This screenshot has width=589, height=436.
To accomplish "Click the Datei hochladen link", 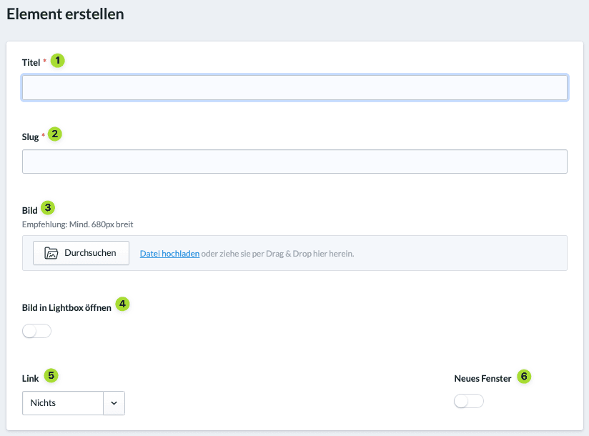I will coord(169,254).
